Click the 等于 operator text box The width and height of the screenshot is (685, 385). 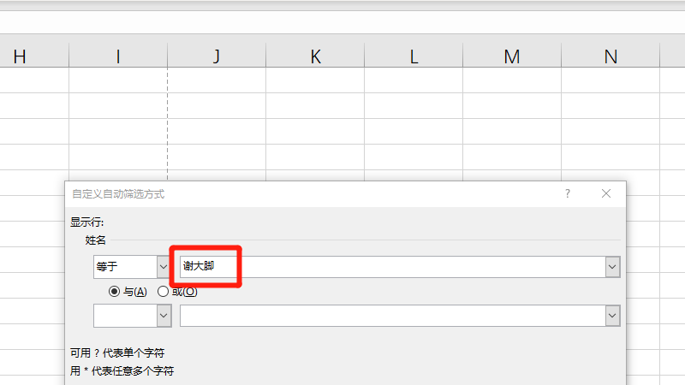(x=124, y=267)
